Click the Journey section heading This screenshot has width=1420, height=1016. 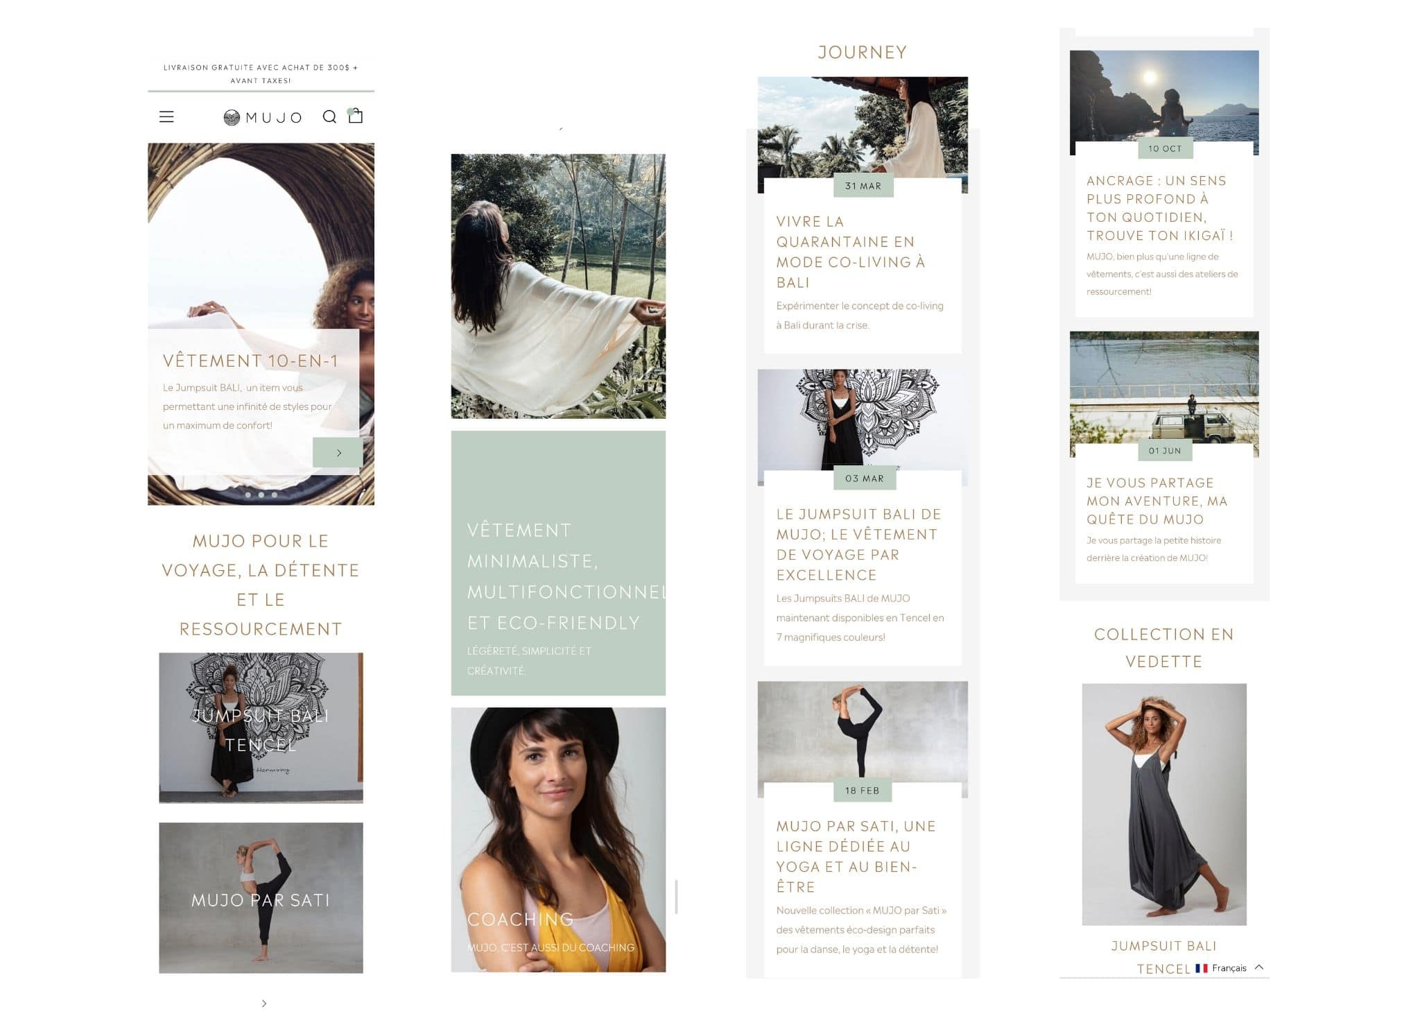click(863, 52)
